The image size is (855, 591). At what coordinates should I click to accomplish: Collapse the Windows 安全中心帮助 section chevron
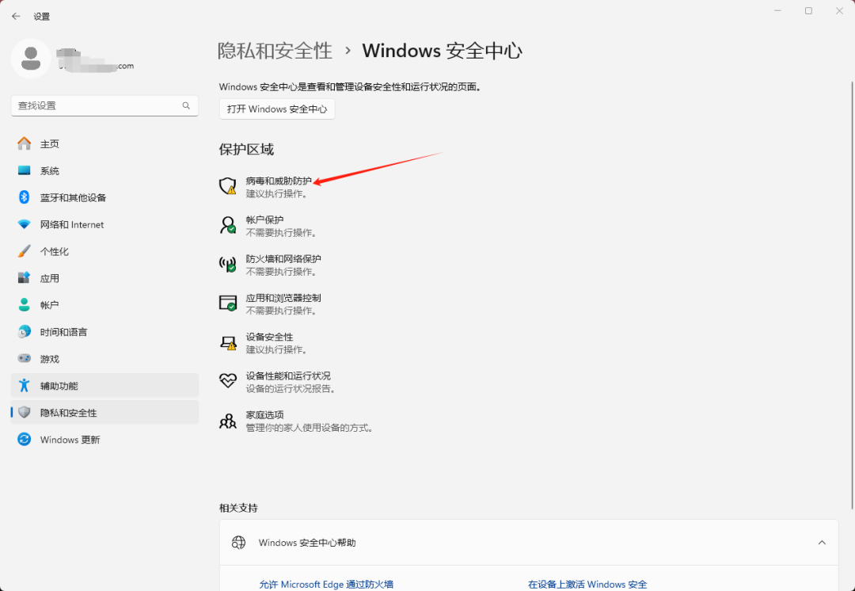tap(822, 543)
